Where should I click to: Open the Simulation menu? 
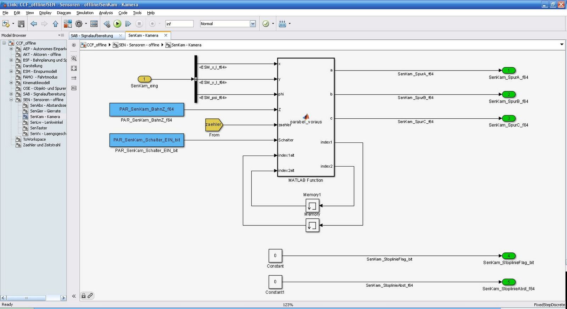[x=85, y=13]
